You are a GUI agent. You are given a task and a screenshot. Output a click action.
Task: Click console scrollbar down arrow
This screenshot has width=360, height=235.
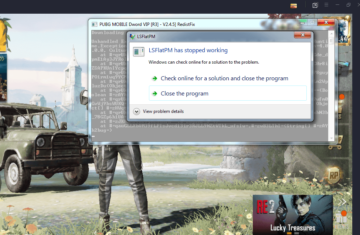pyautogui.click(x=331, y=138)
